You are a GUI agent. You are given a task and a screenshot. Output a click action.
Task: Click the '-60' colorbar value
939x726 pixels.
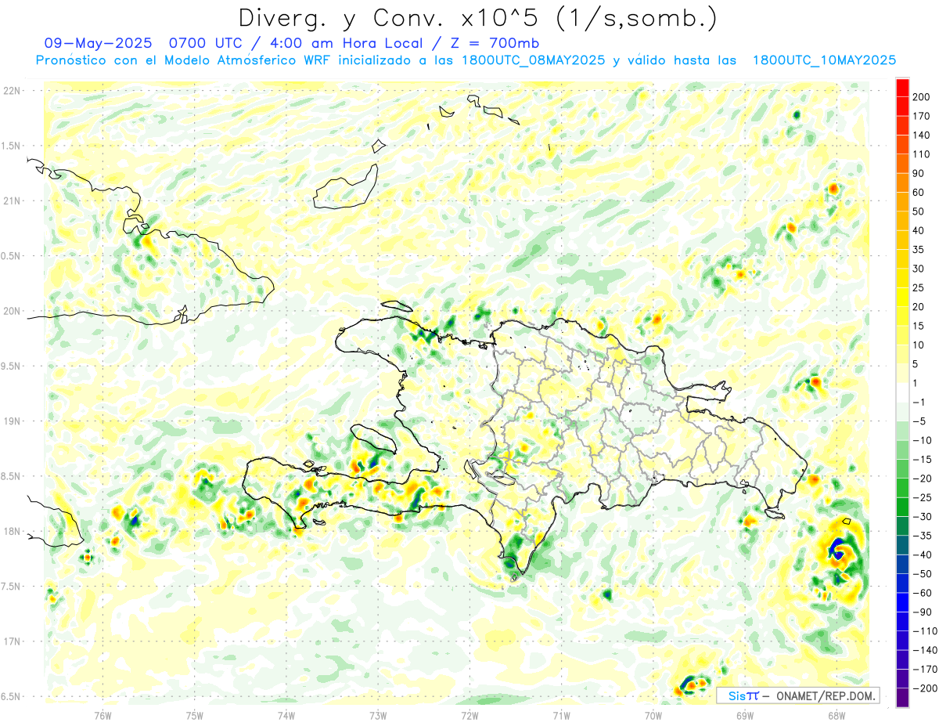click(x=922, y=594)
